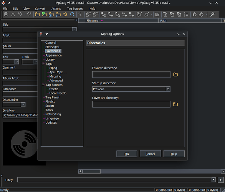This screenshot has height=192, width=225.
Task: Open the Filter dropdown arrow
Action: tap(213, 180)
